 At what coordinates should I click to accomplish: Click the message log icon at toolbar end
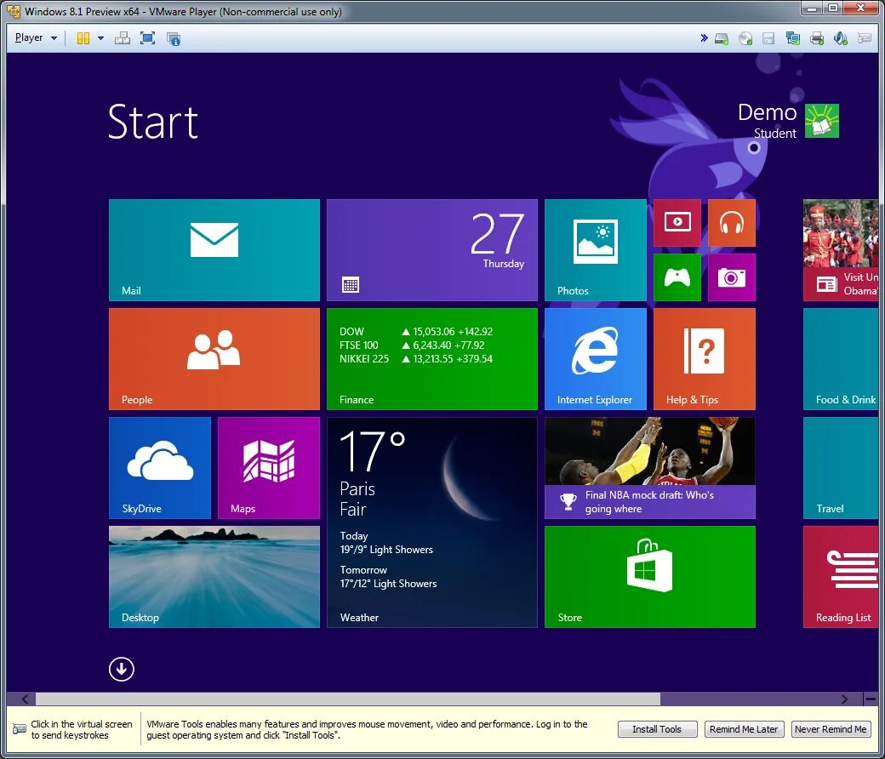864,38
